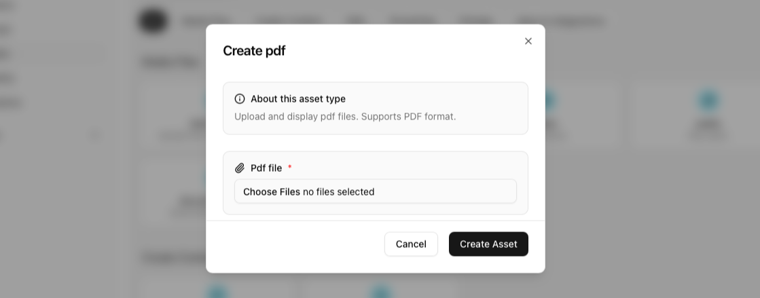
Task: Click the paperclip attachment icon
Action: tap(240, 168)
